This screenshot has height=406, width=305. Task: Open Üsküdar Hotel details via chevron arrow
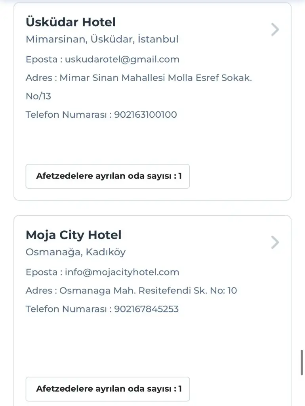pos(275,30)
